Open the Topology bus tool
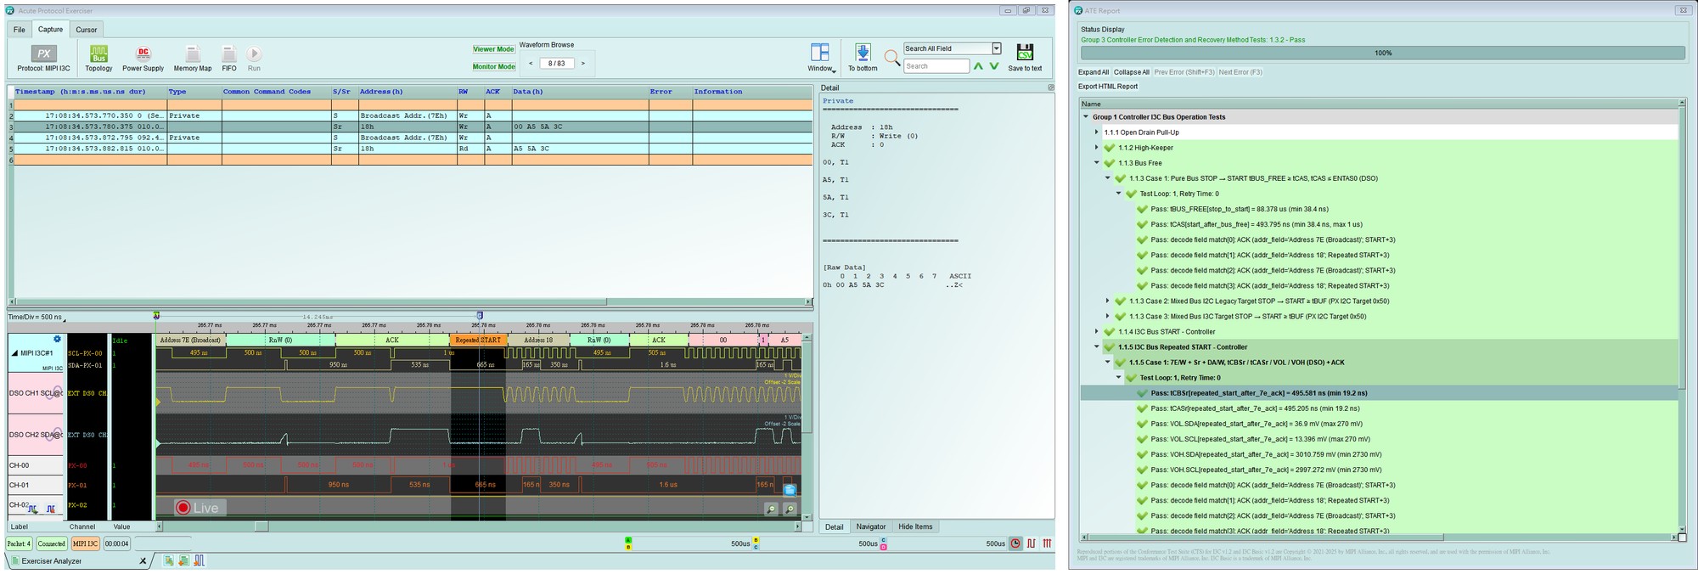This screenshot has width=1698, height=574. (98, 59)
